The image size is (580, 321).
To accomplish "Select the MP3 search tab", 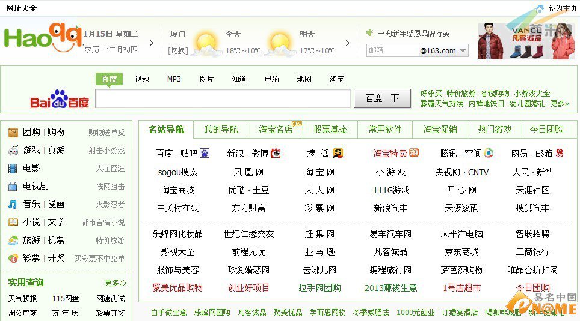I will click(x=174, y=79).
